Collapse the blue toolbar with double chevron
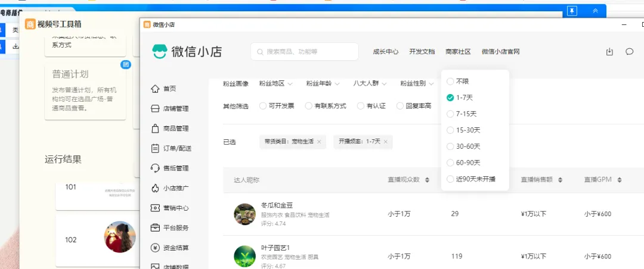The height and width of the screenshot is (269, 644). [x=596, y=11]
